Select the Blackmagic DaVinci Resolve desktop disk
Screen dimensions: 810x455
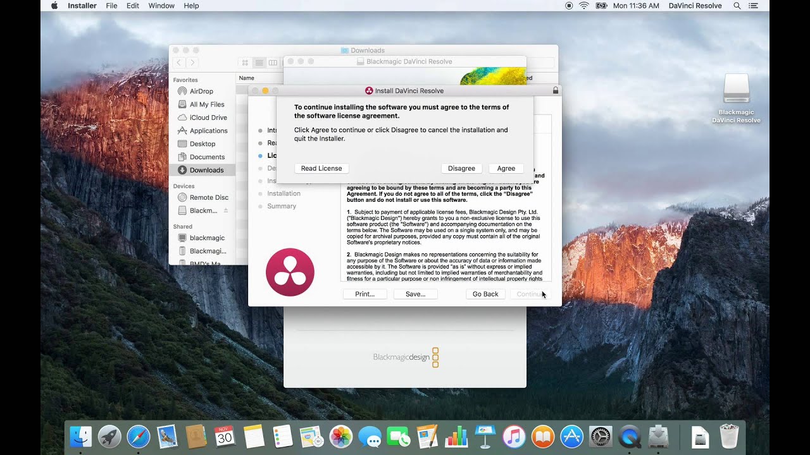point(736,98)
